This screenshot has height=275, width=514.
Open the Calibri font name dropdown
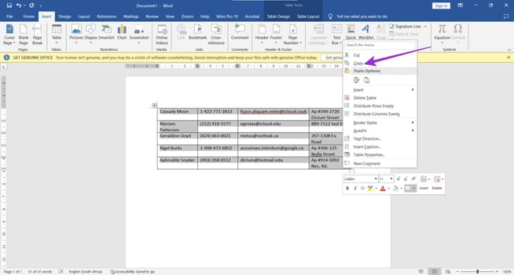360,179
